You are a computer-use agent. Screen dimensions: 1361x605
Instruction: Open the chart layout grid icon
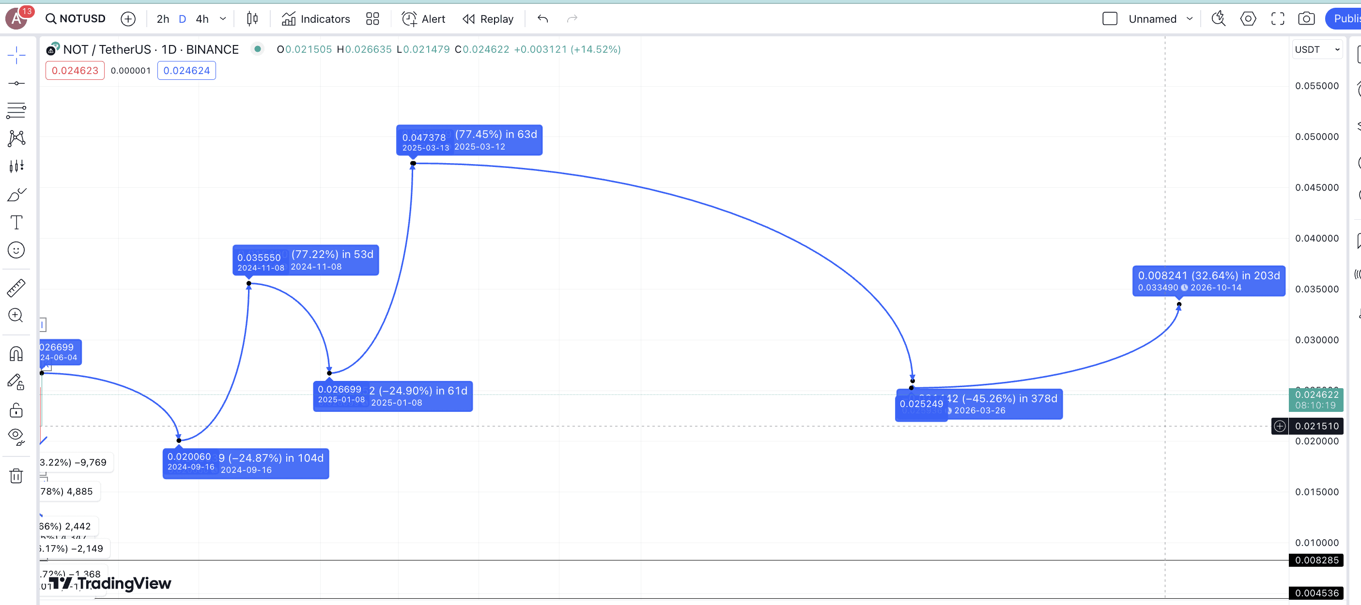click(372, 19)
